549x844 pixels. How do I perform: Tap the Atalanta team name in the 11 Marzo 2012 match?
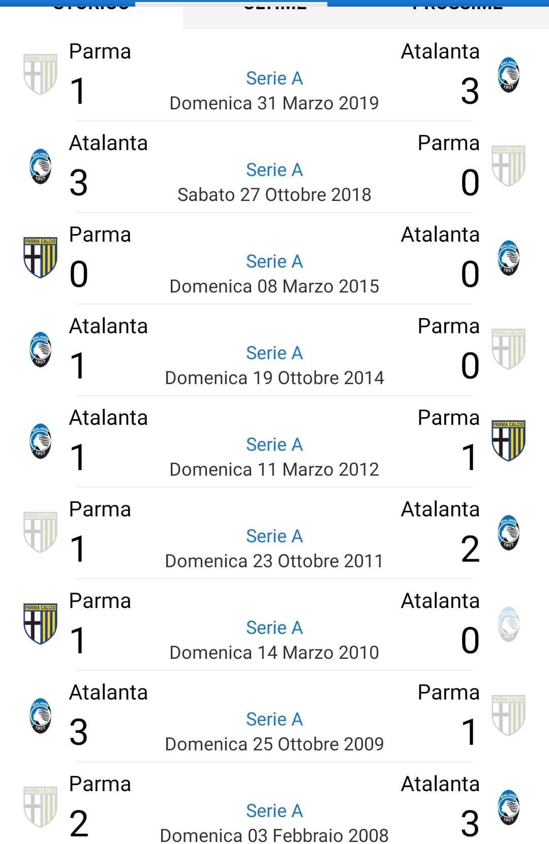(108, 418)
